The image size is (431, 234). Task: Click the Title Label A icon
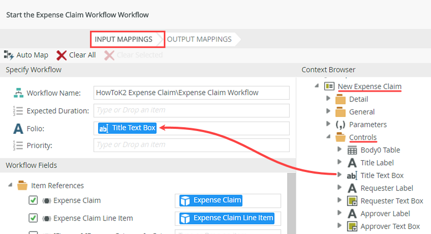point(352,163)
